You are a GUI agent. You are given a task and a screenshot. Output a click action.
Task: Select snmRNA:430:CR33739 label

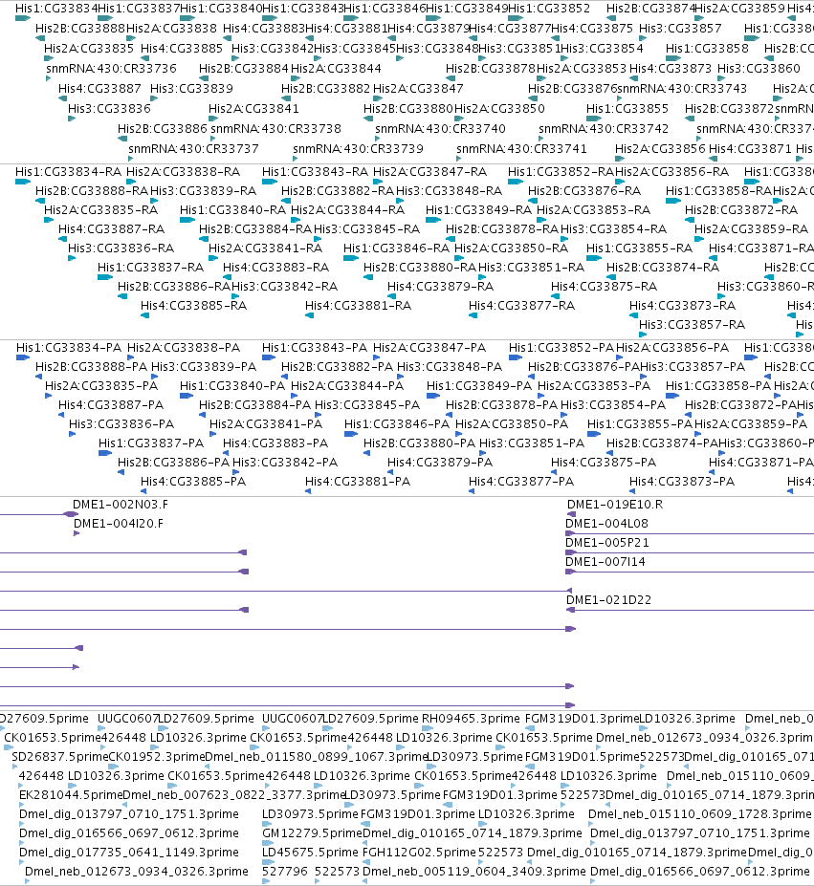pos(358,148)
